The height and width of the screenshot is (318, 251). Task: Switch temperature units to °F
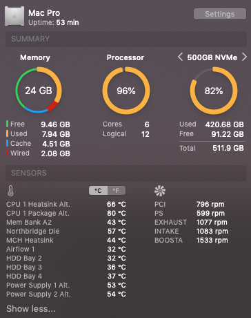(117, 191)
